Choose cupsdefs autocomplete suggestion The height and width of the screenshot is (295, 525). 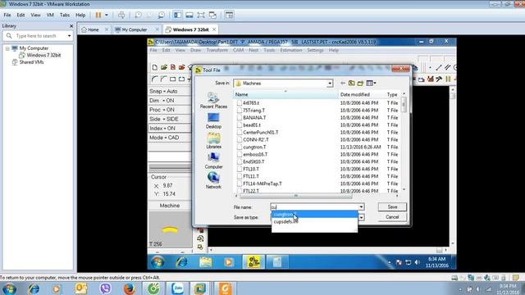point(314,222)
